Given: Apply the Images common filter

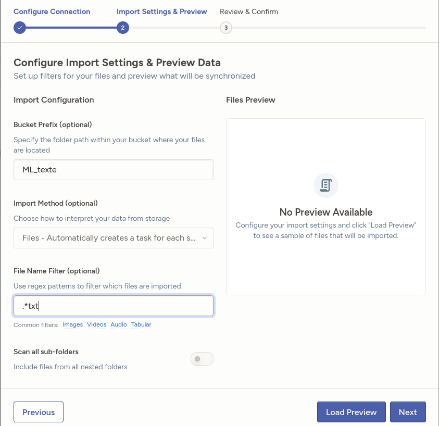Looking at the screenshot, I should (x=72, y=324).
